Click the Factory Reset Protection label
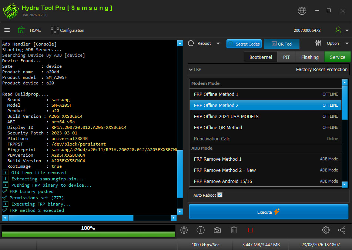 pyautogui.click(x=322, y=70)
